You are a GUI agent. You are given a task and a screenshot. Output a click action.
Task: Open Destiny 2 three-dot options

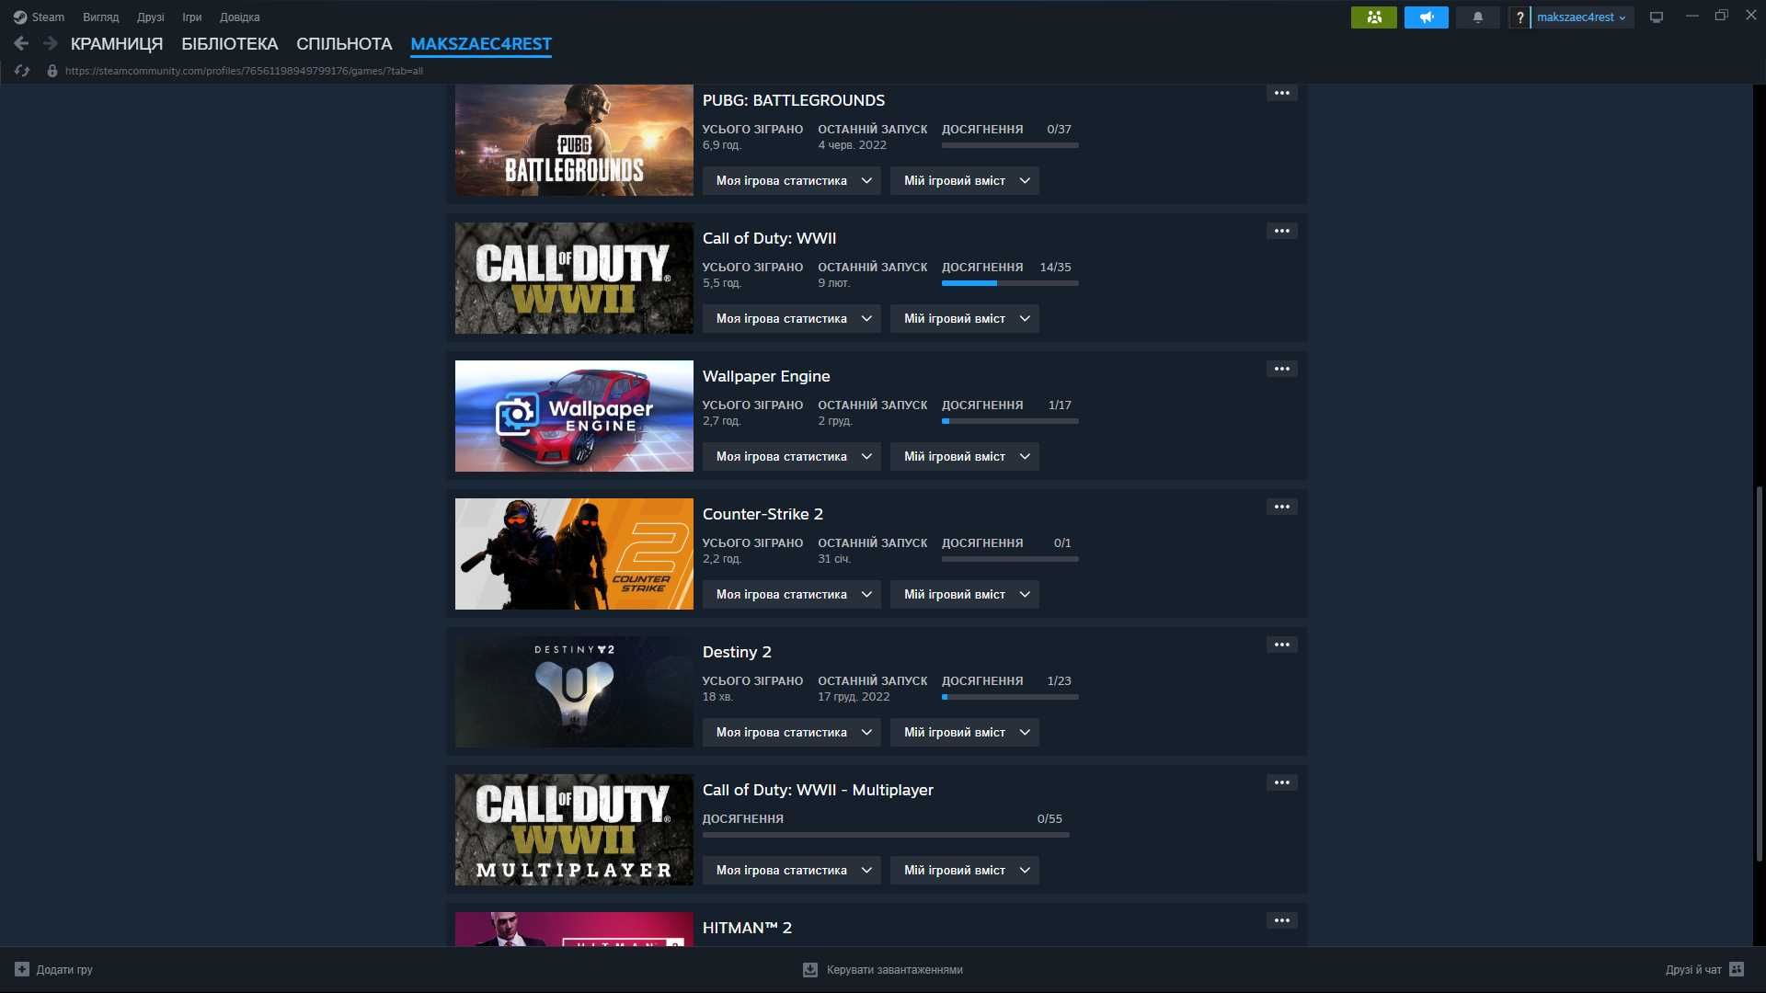[x=1282, y=645]
